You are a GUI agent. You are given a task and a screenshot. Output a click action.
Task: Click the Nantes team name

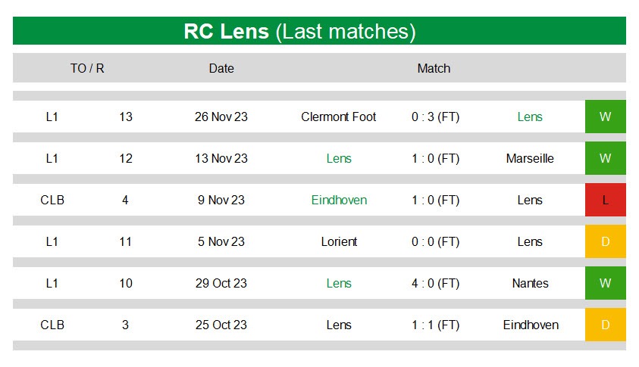coord(530,283)
